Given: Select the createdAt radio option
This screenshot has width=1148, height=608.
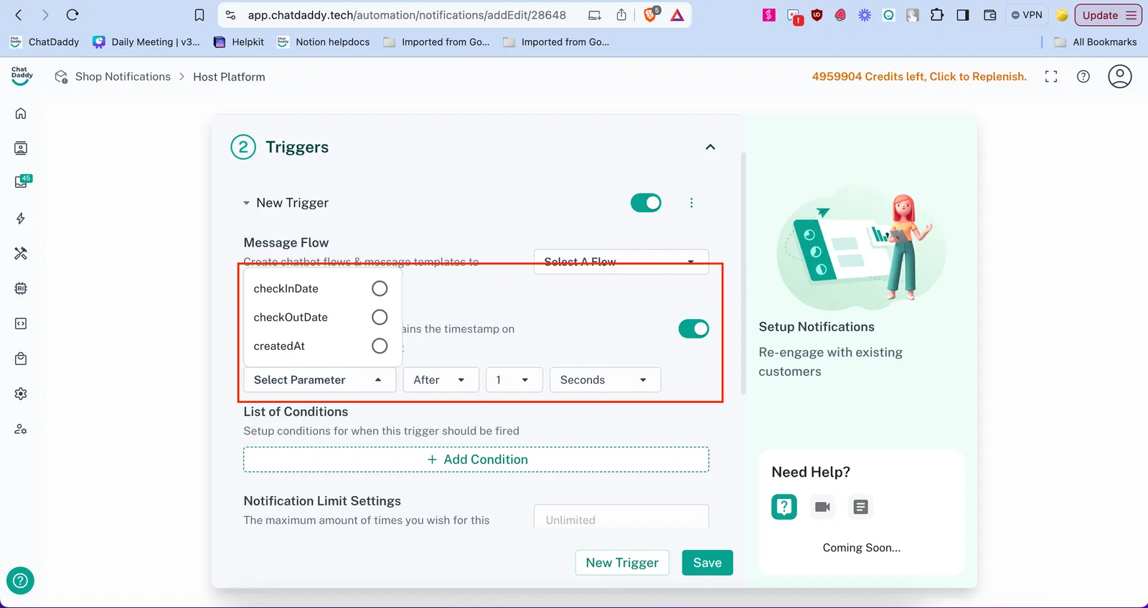Looking at the screenshot, I should (x=380, y=346).
